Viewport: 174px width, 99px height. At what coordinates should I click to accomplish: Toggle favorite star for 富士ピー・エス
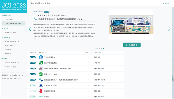tap(89, 74)
